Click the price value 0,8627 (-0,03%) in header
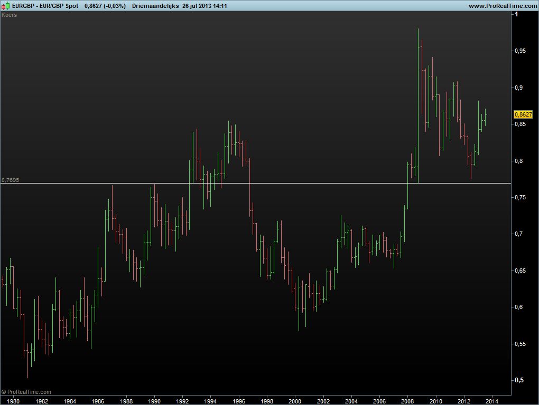 pos(105,6)
